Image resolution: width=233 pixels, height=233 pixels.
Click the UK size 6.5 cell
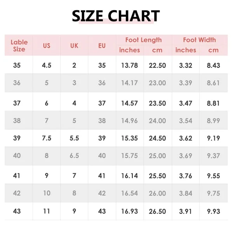tap(74, 156)
